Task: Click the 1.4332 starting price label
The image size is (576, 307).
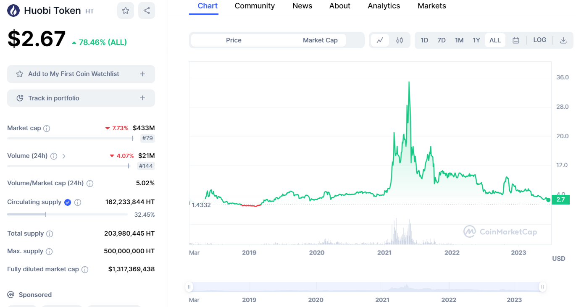Action: [x=201, y=205]
